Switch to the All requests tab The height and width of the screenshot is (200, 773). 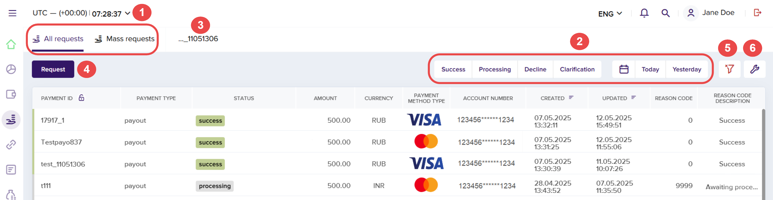[58, 39]
